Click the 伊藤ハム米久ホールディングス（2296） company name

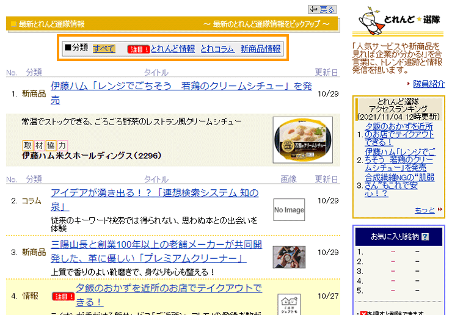[92, 156]
